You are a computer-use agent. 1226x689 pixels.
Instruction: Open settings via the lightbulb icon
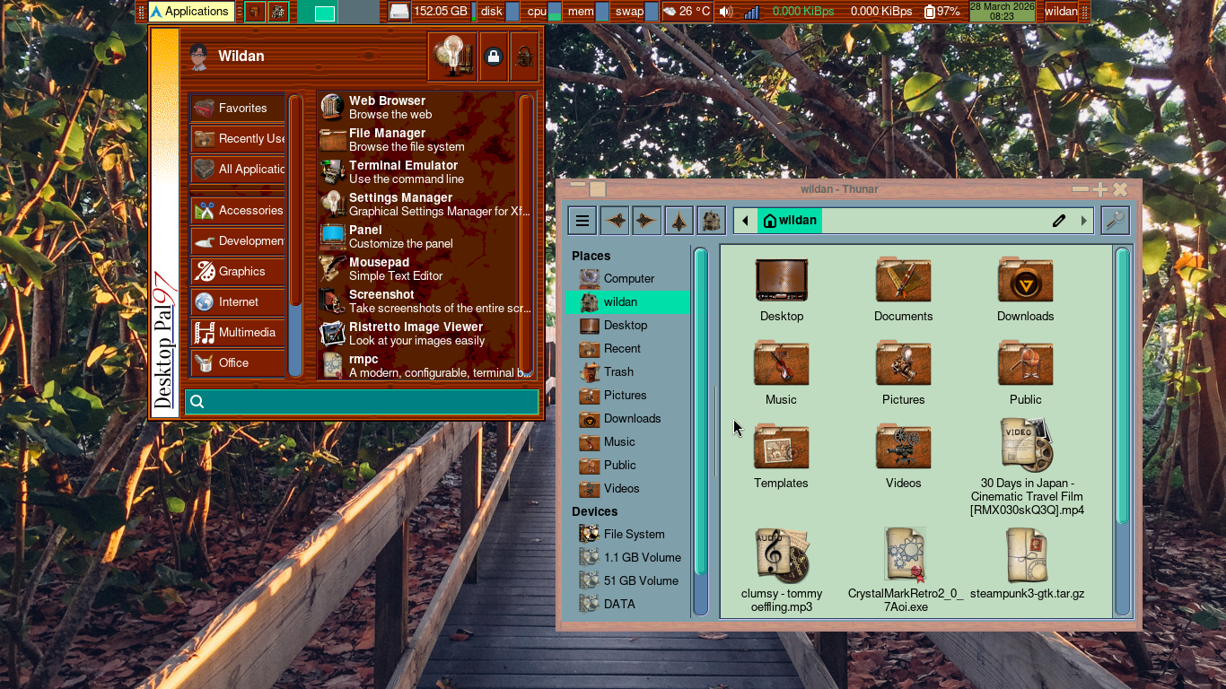pyautogui.click(x=451, y=57)
